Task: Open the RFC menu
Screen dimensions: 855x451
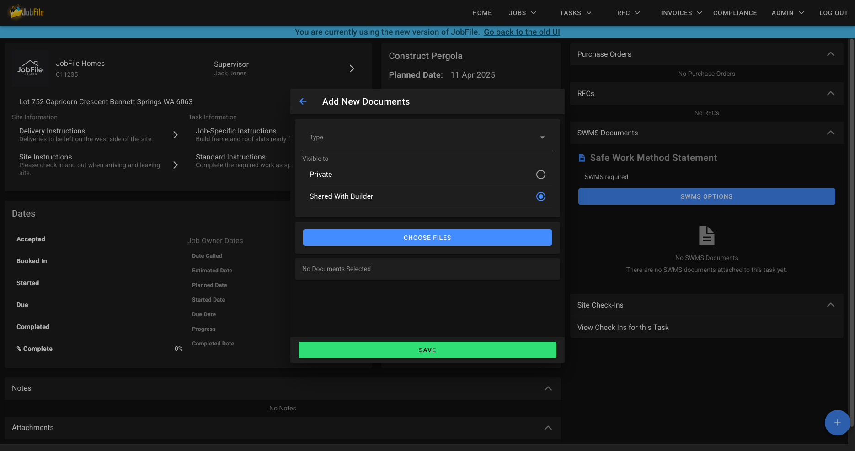Action: click(x=628, y=13)
